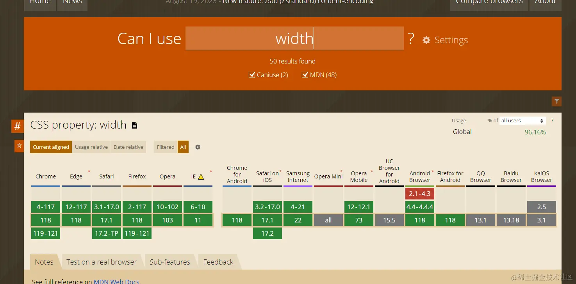Click the asterisk note beside Opera Mini

pyautogui.click(x=341, y=171)
